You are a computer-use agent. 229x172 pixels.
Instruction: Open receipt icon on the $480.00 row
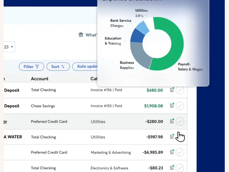click(x=172, y=90)
